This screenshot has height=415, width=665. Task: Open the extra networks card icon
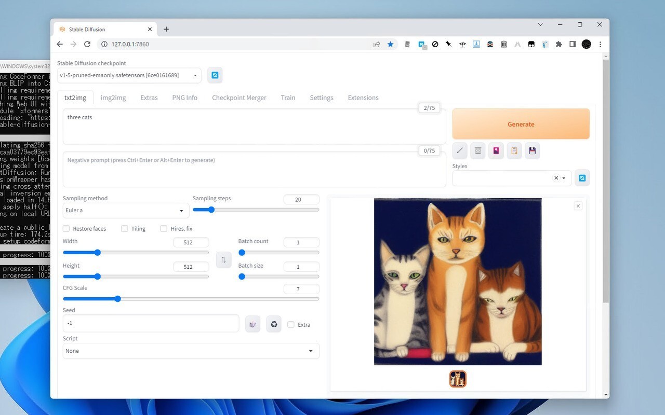click(x=496, y=150)
